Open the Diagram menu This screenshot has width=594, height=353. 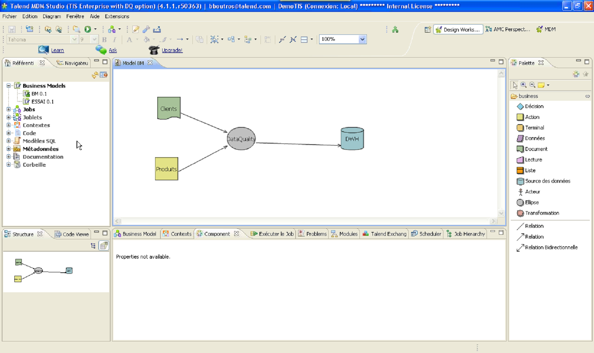pyautogui.click(x=52, y=16)
